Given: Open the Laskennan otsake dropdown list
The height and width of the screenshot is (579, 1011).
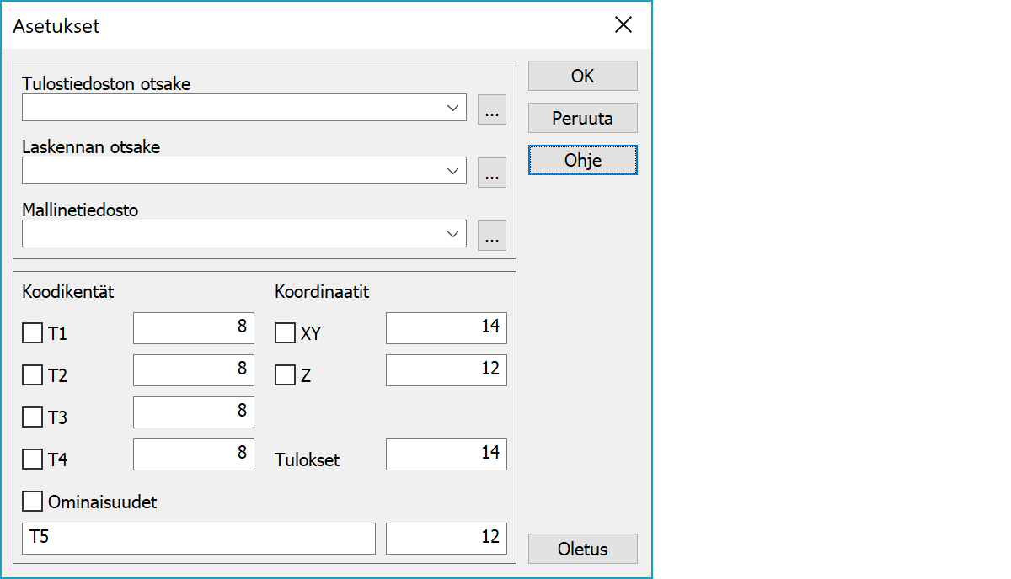Looking at the screenshot, I should pos(453,171).
